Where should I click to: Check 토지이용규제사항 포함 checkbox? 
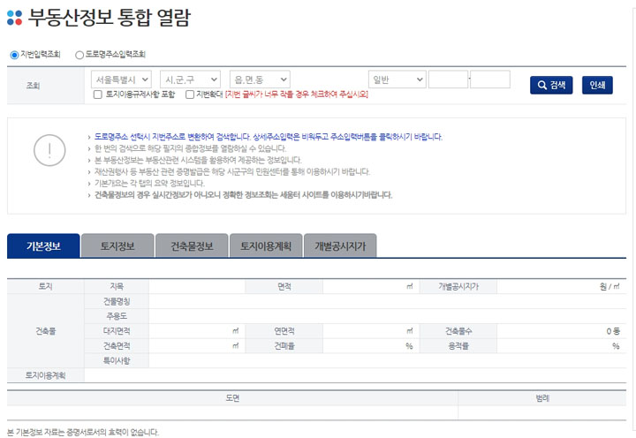(x=97, y=94)
